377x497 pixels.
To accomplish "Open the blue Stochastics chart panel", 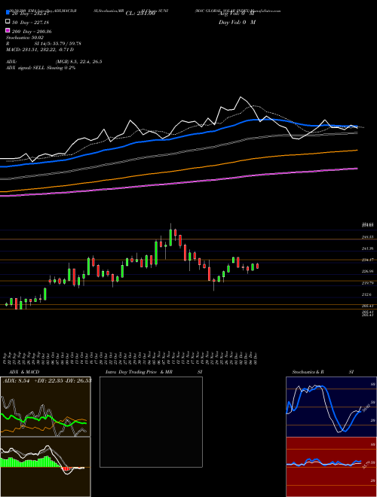I will click(331, 407).
